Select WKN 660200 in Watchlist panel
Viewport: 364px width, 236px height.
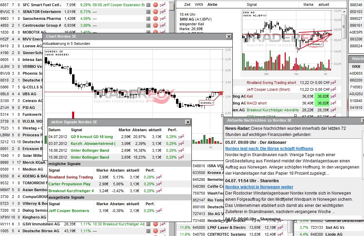[x=356, y=80]
